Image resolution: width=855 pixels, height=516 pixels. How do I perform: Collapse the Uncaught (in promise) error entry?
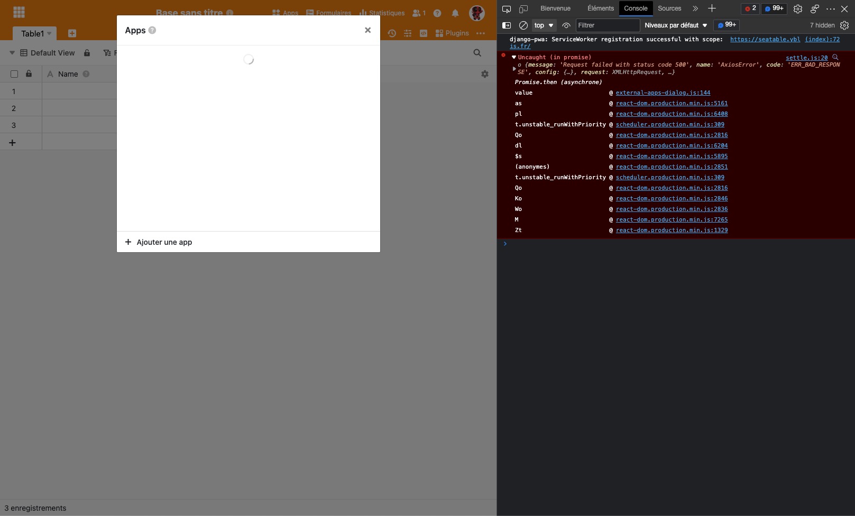point(513,57)
